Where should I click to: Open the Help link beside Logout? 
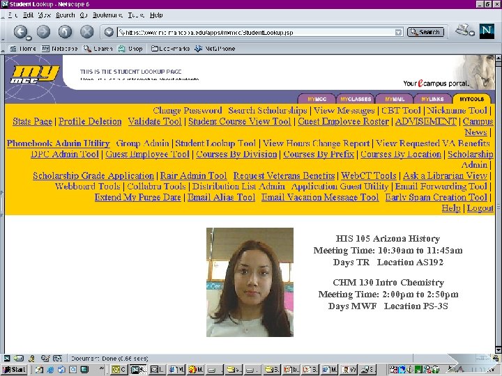click(451, 208)
